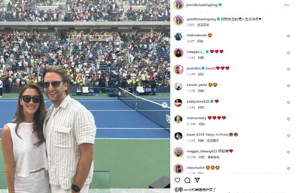Go to next photo carousel arrow
This screenshot has width=306, height=193.
click(164, 105)
